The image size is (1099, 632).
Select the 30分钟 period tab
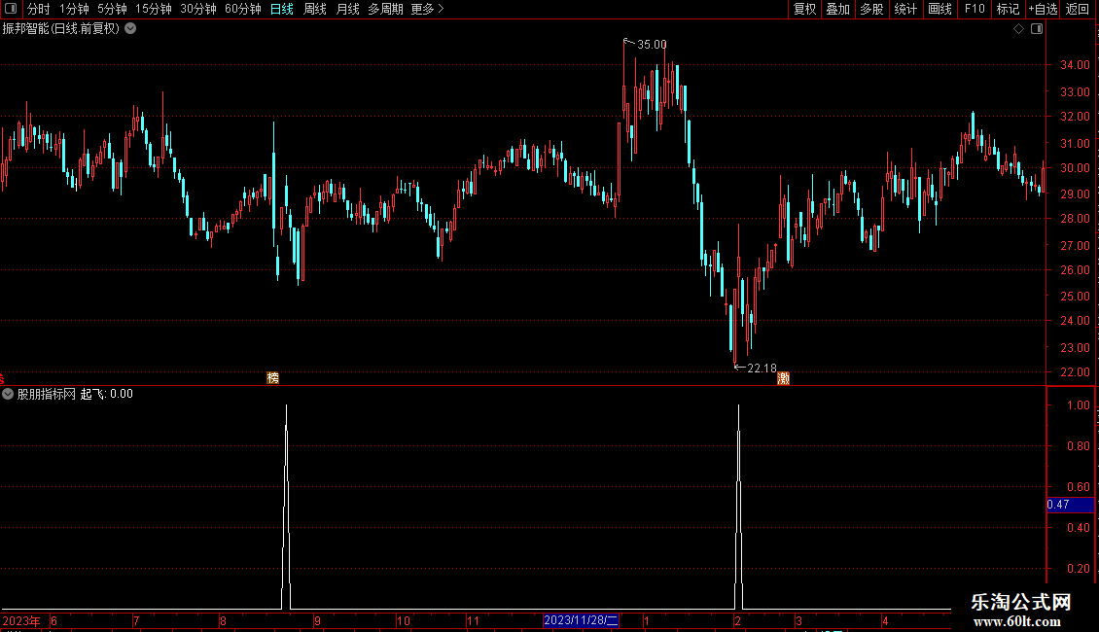198,9
